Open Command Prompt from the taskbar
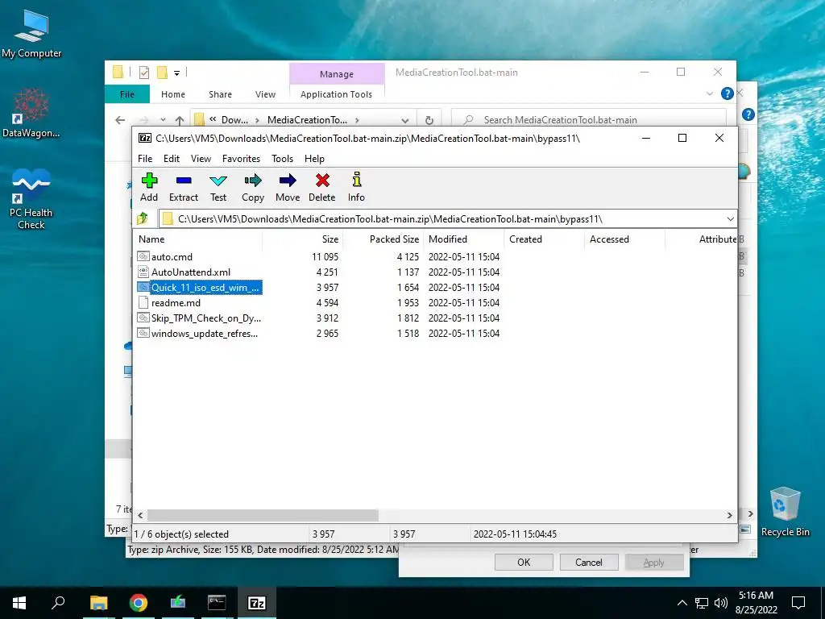The image size is (825, 619). pyautogui.click(x=217, y=603)
